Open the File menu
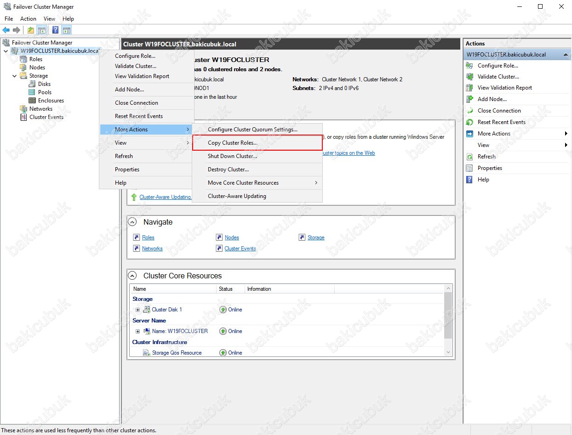The image size is (572, 435). (x=9, y=19)
